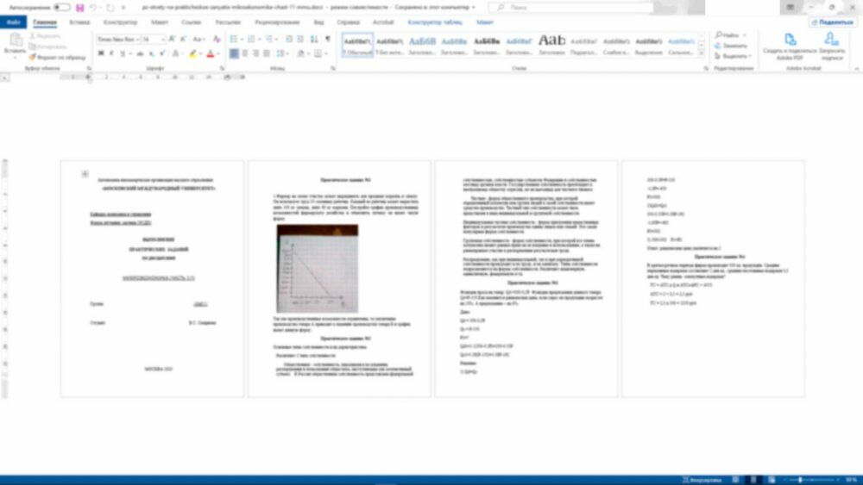863x485 pixels.
Task: Sort the selection with the A-Z sort icon
Action: coord(314,39)
